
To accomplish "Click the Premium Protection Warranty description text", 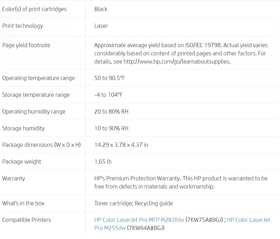I will tap(181, 182).
